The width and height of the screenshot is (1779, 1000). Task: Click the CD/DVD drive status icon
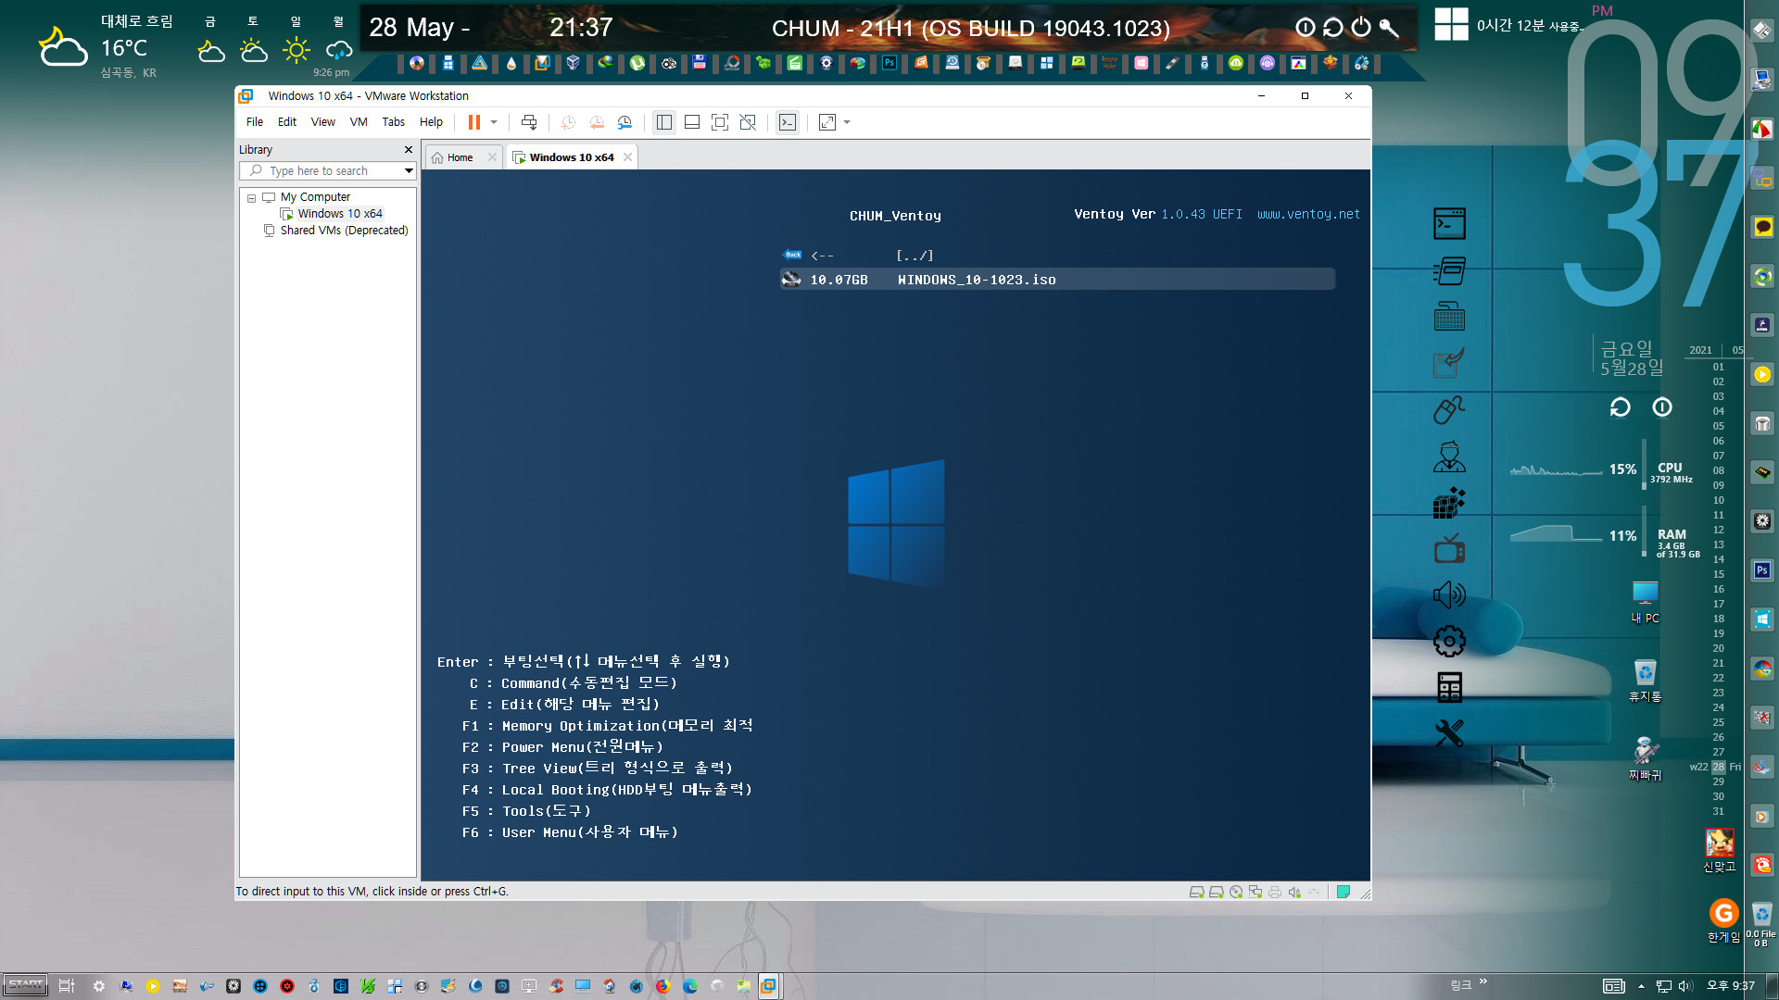click(x=1236, y=893)
